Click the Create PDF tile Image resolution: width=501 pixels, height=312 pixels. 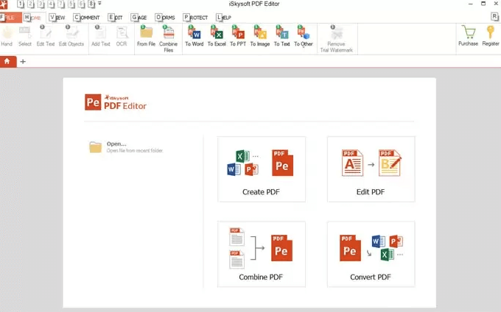click(x=262, y=169)
